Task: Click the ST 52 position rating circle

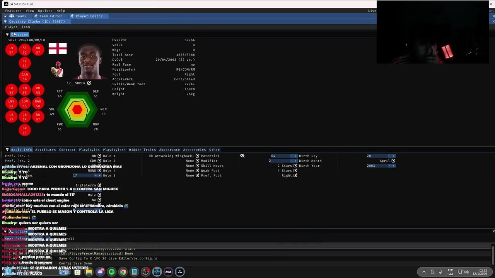Action: click(25, 50)
